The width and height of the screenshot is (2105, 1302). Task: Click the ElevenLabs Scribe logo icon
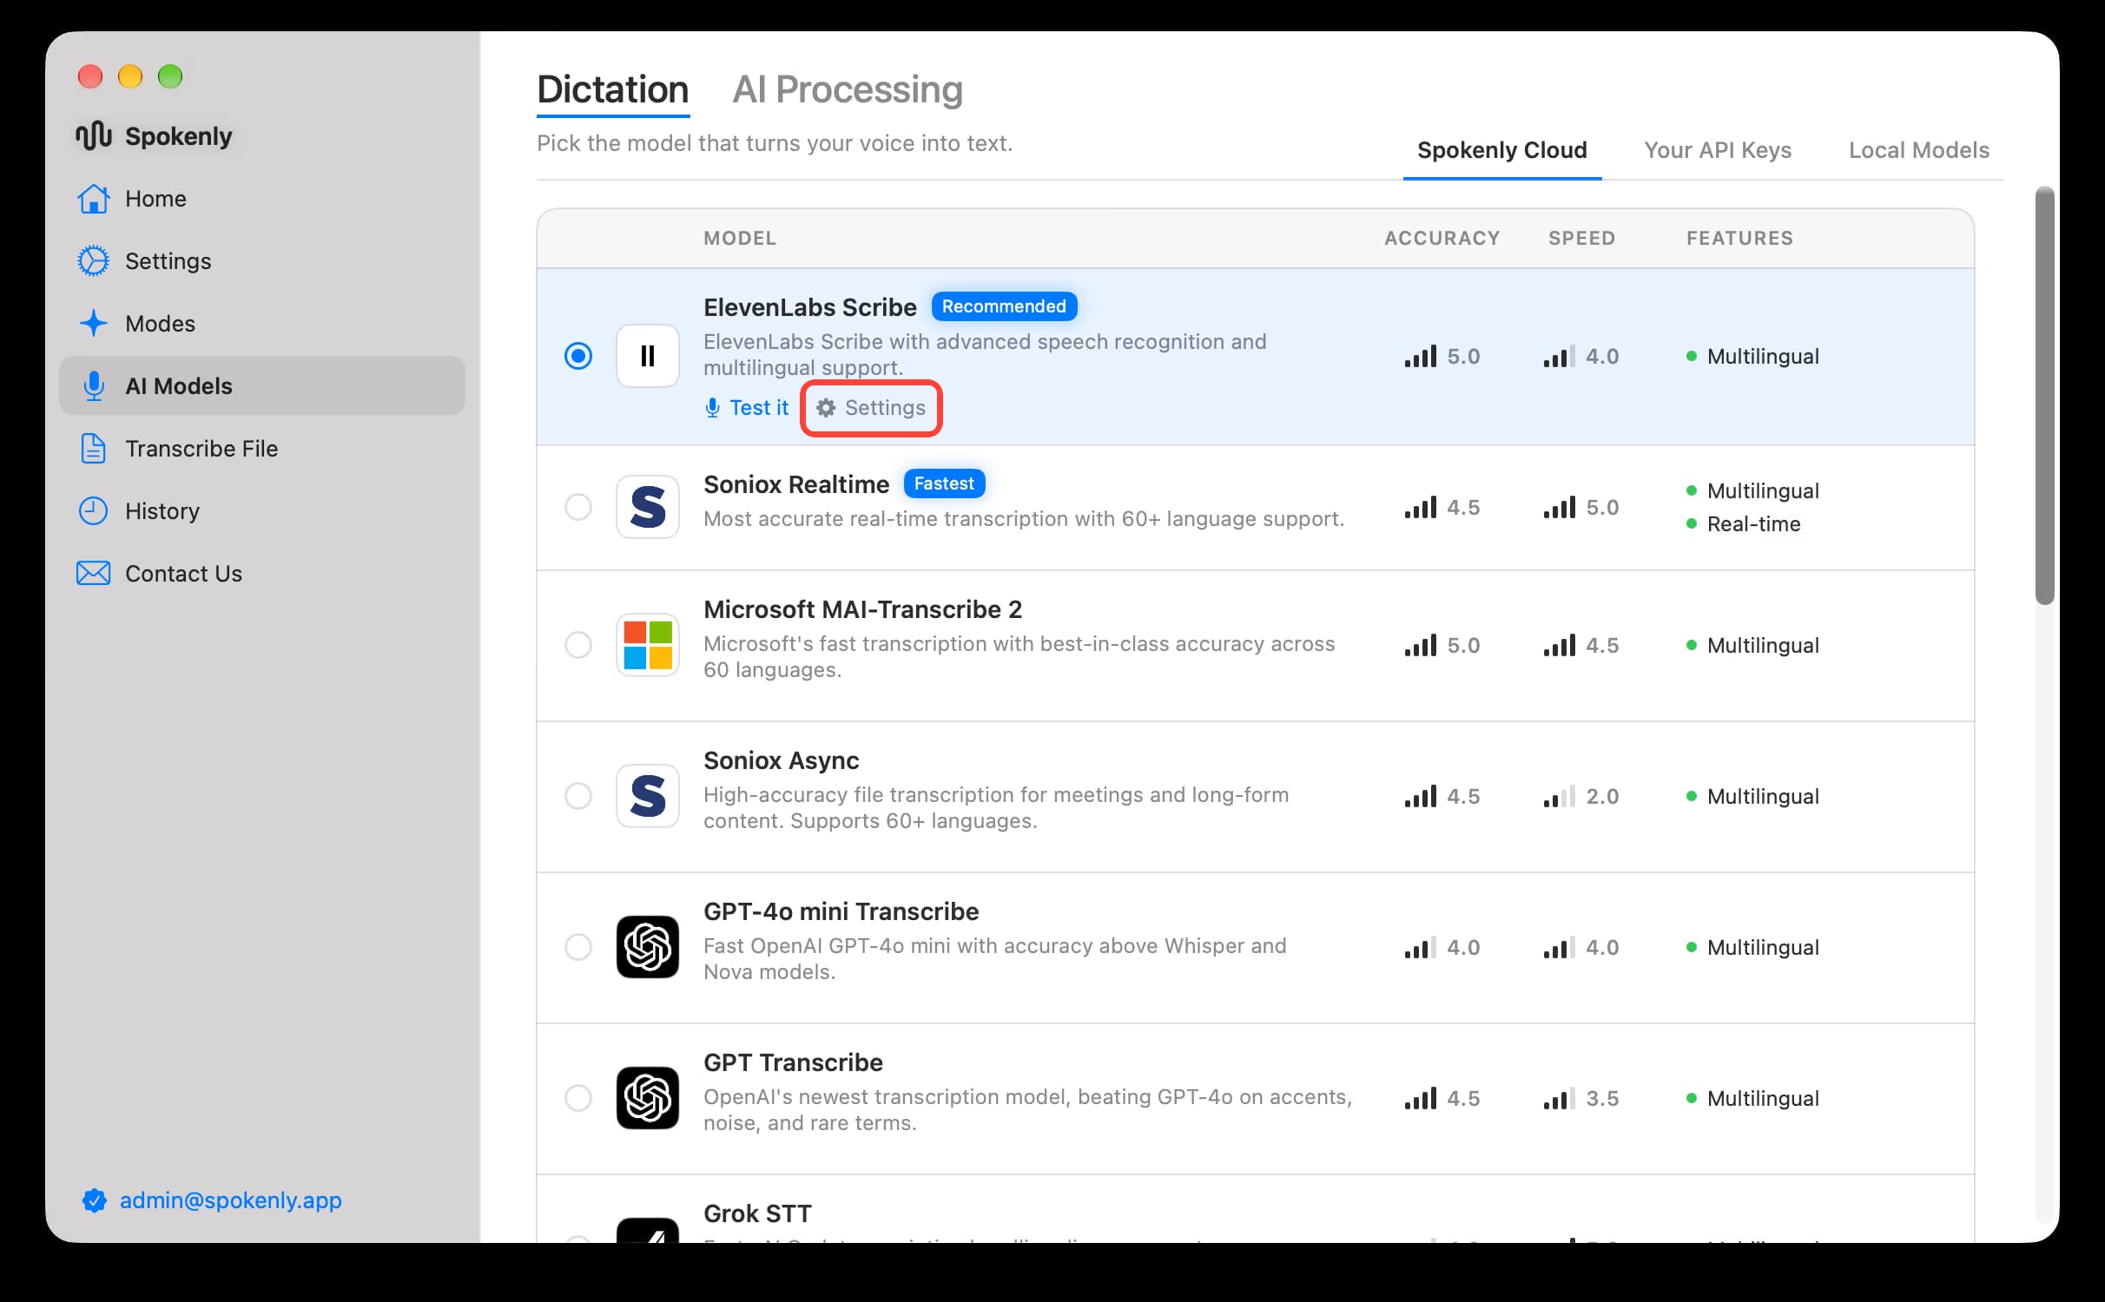[x=648, y=356]
